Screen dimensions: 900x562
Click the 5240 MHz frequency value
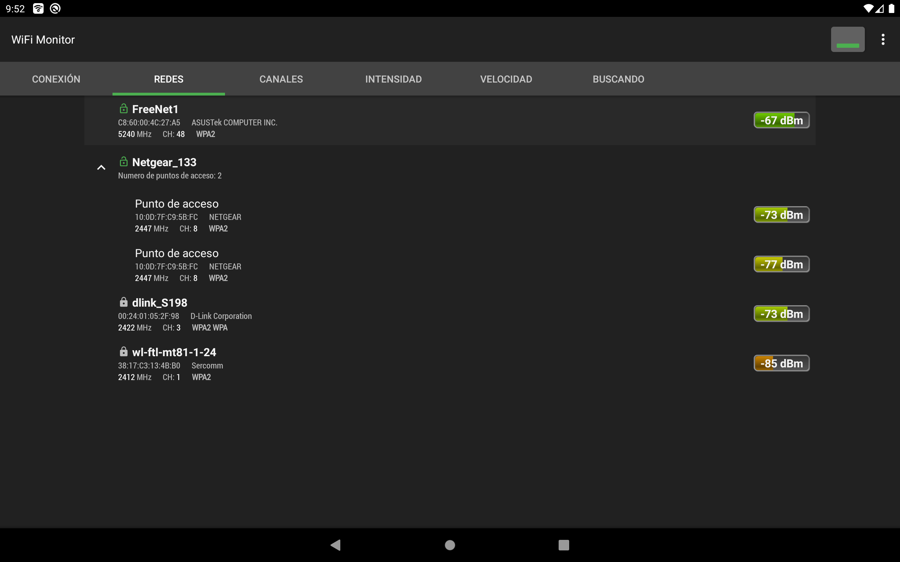135,134
